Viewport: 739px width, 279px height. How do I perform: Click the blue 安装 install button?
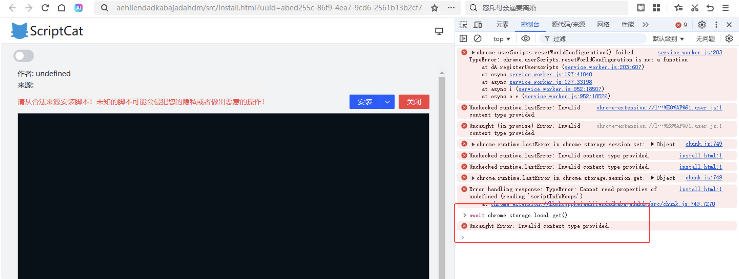[x=365, y=102]
